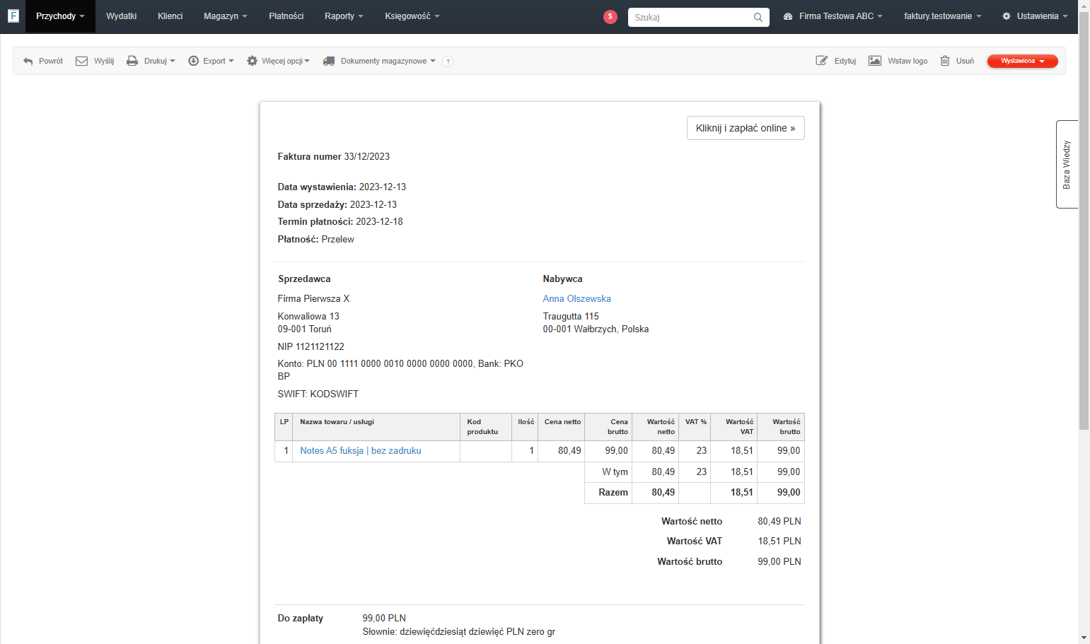This screenshot has height=644, width=1090.
Task: Open the Baza Wiedzy side tab
Action: 1067,165
